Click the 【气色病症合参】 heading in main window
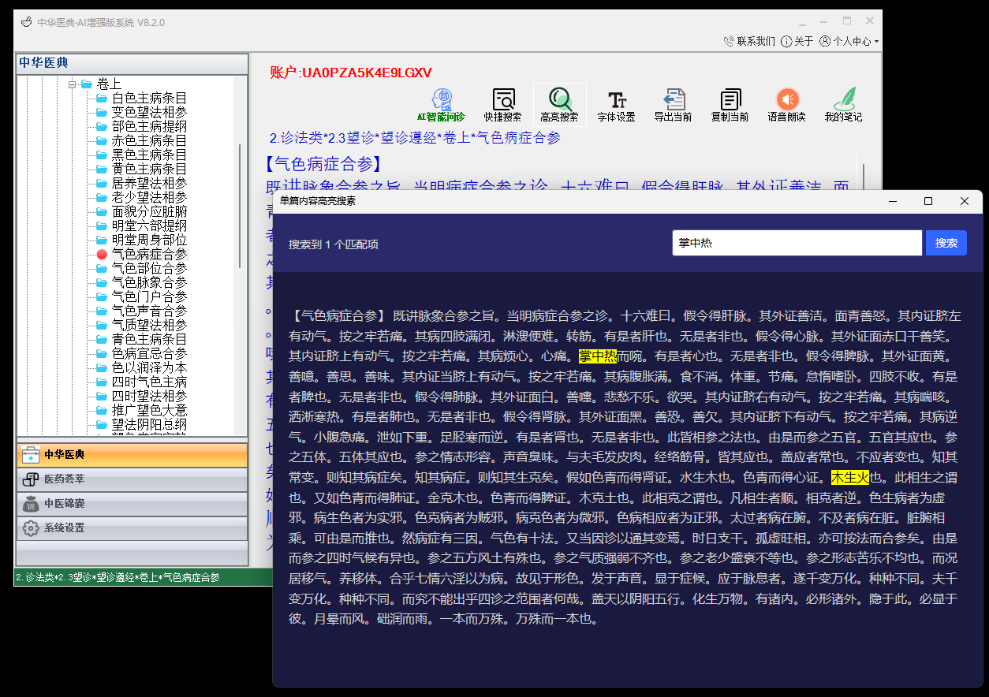 coord(324,164)
